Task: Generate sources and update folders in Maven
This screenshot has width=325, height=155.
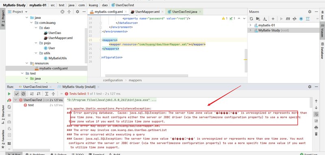Action: pos(258,19)
